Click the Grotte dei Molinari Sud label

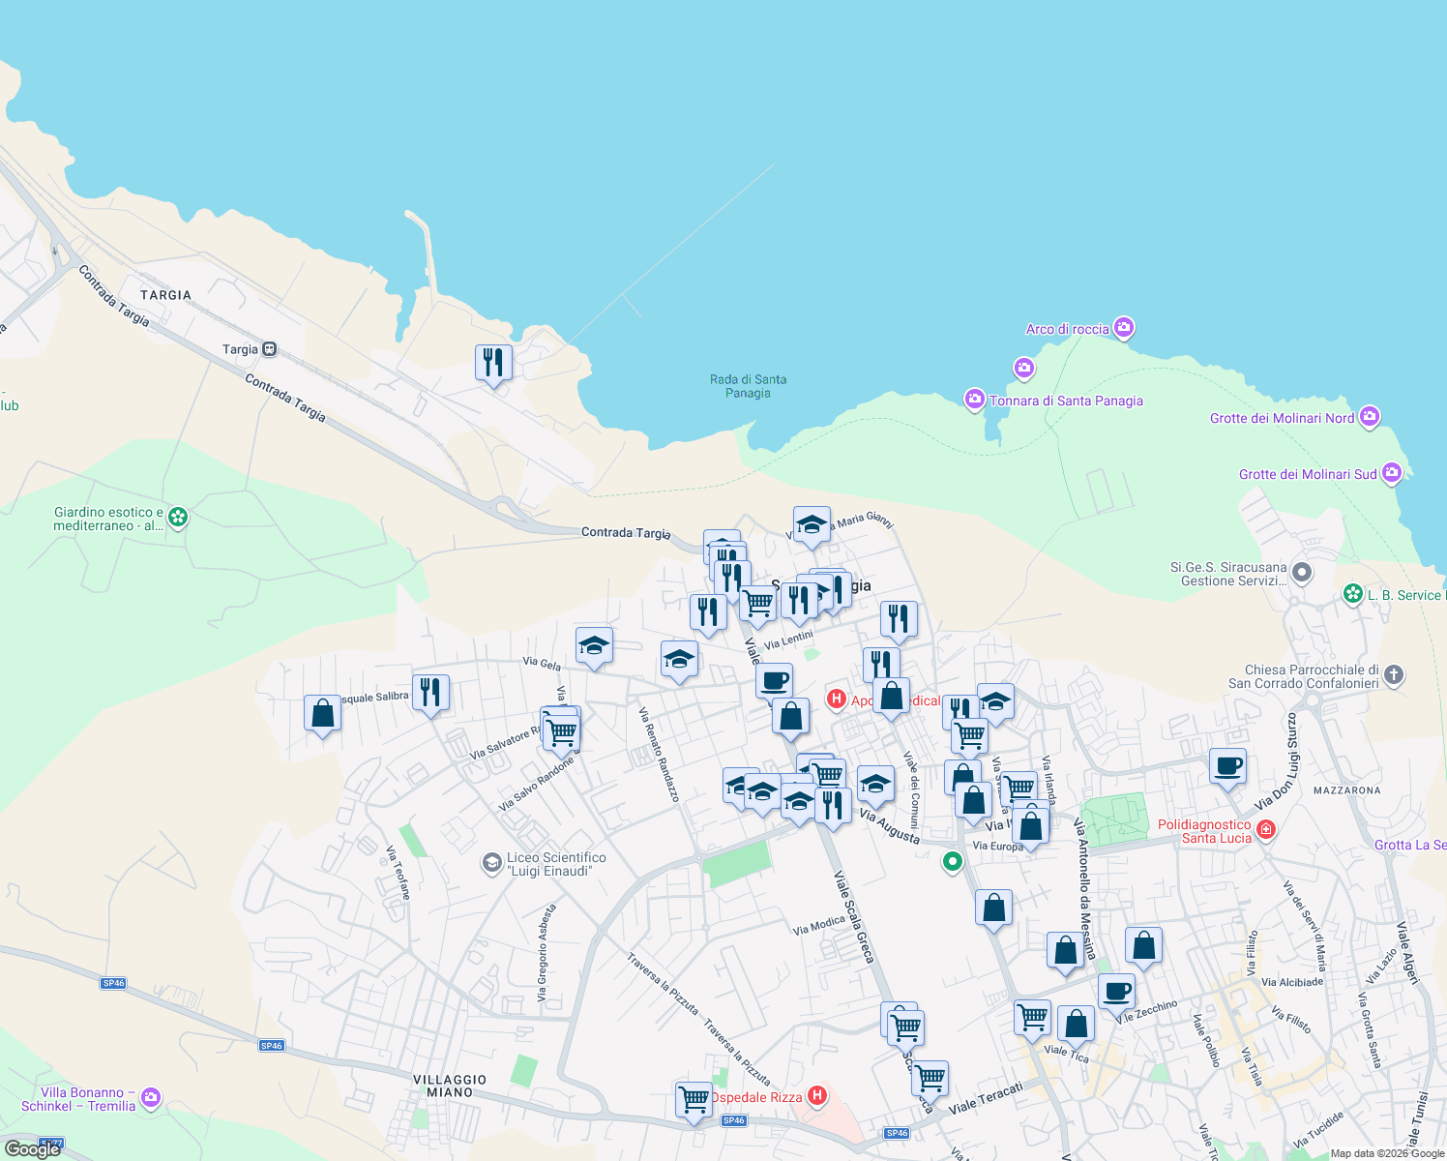tap(1308, 474)
